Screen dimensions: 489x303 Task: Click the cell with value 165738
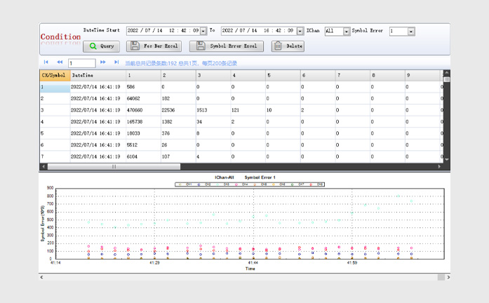coord(143,122)
